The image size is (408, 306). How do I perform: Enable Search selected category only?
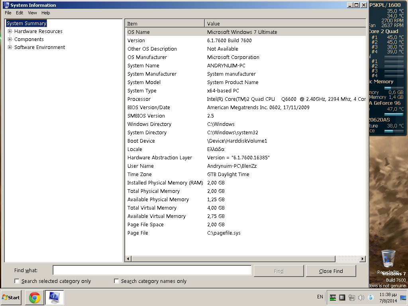[17, 281]
